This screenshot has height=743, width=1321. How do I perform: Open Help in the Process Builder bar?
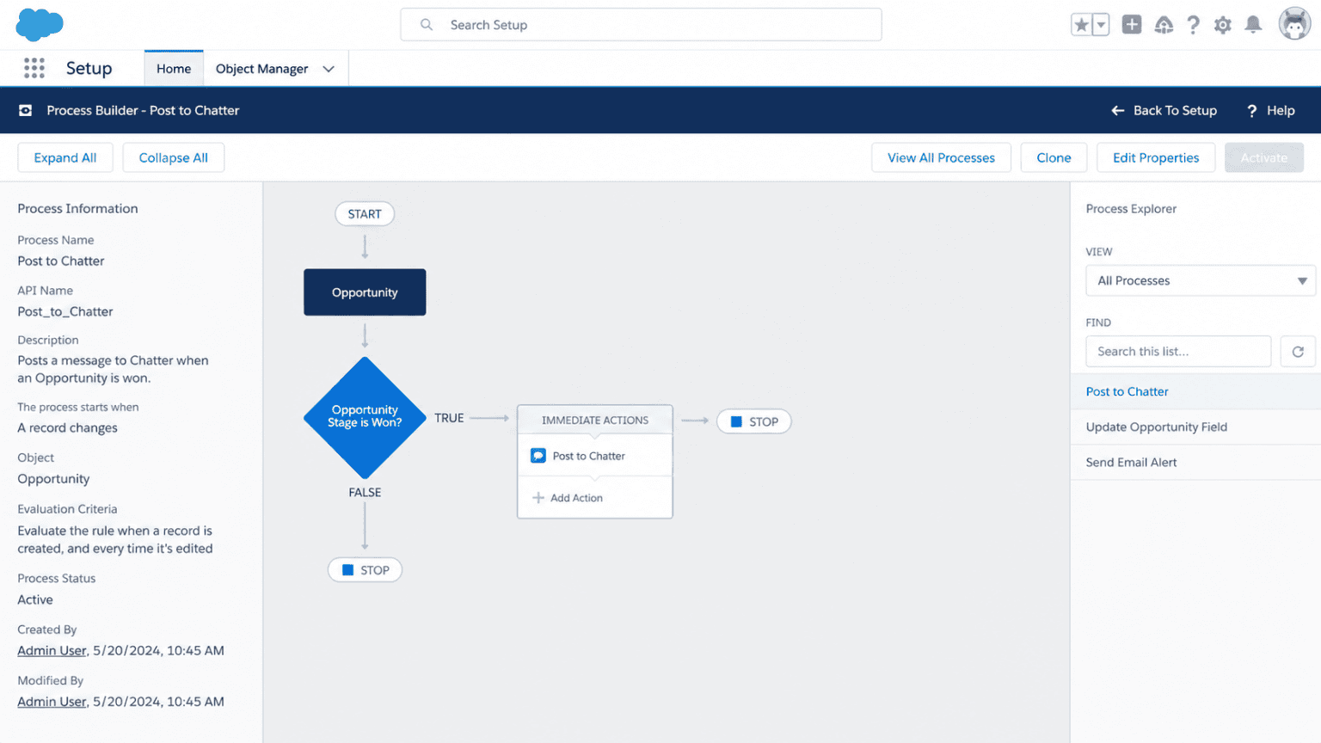1271,110
